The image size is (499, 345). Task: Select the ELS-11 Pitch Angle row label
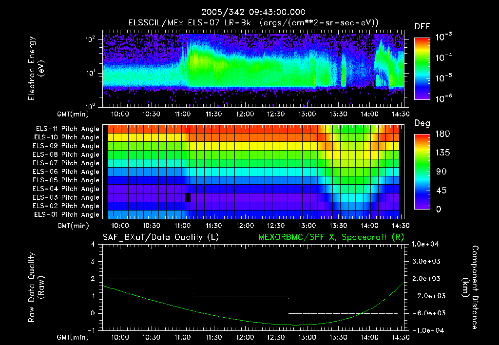pos(67,129)
